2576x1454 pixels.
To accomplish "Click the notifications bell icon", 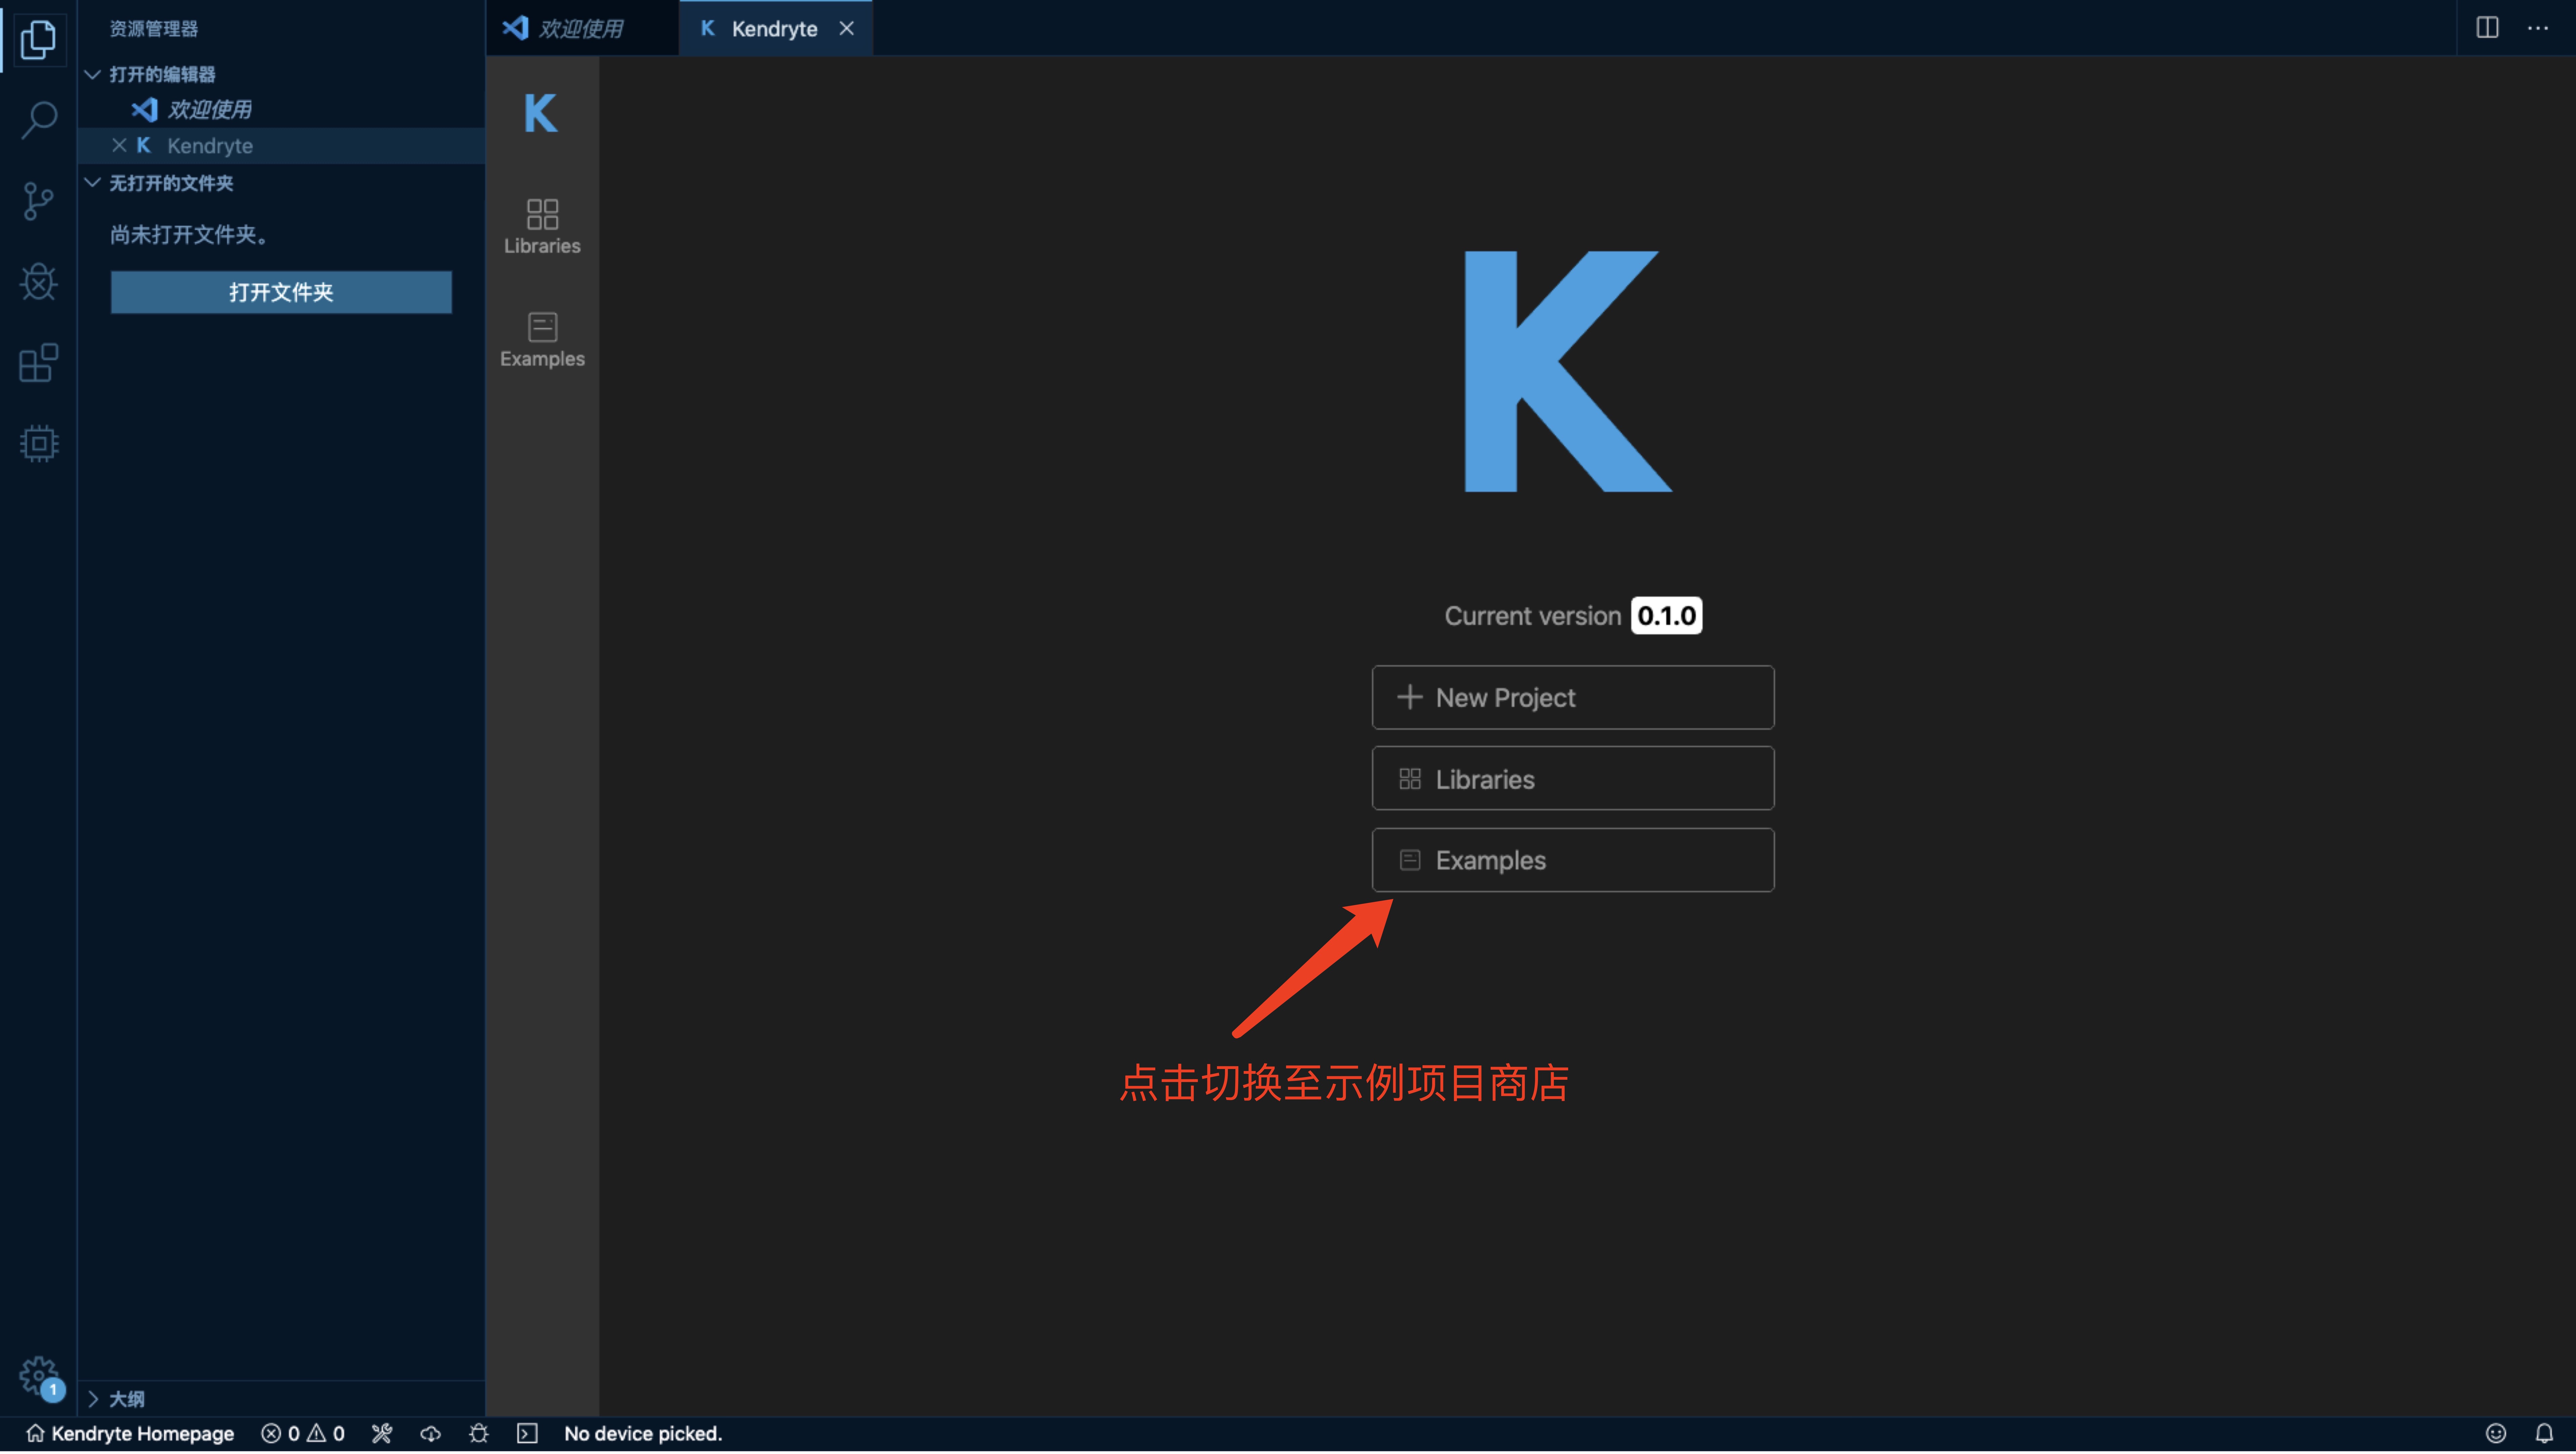I will [x=2544, y=1433].
